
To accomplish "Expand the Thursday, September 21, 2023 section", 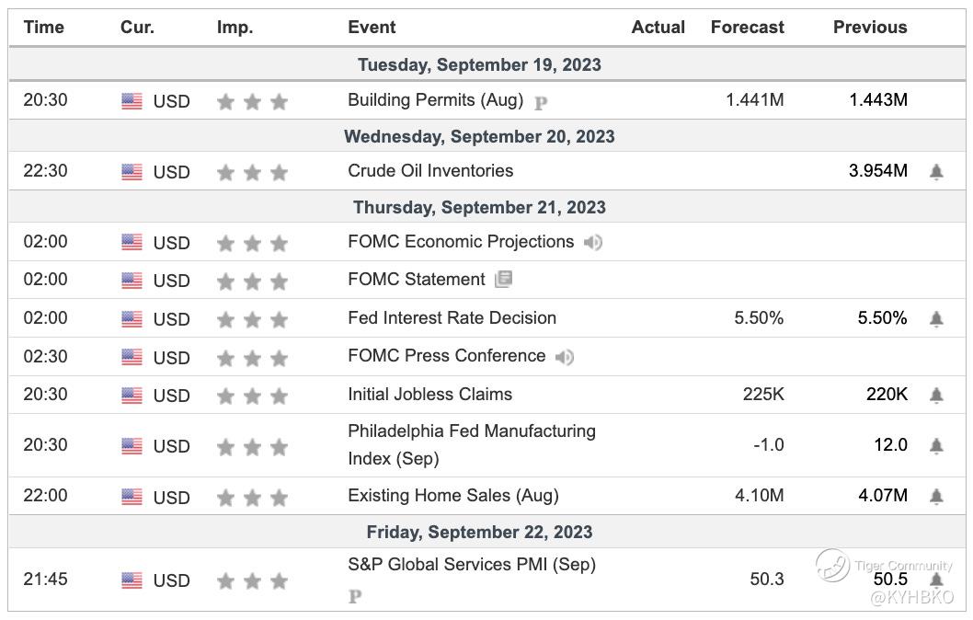I will [479, 208].
